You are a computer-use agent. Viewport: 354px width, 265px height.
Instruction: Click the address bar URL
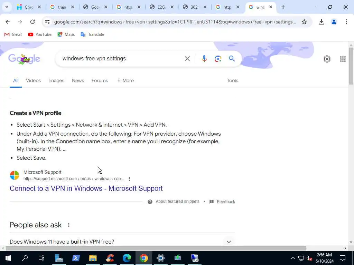[x=175, y=22]
